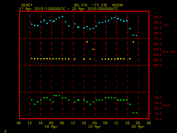The width and height of the screenshot is (177, 133).
Task: Select the latitude value 80.37S
Action: [81, 5]
